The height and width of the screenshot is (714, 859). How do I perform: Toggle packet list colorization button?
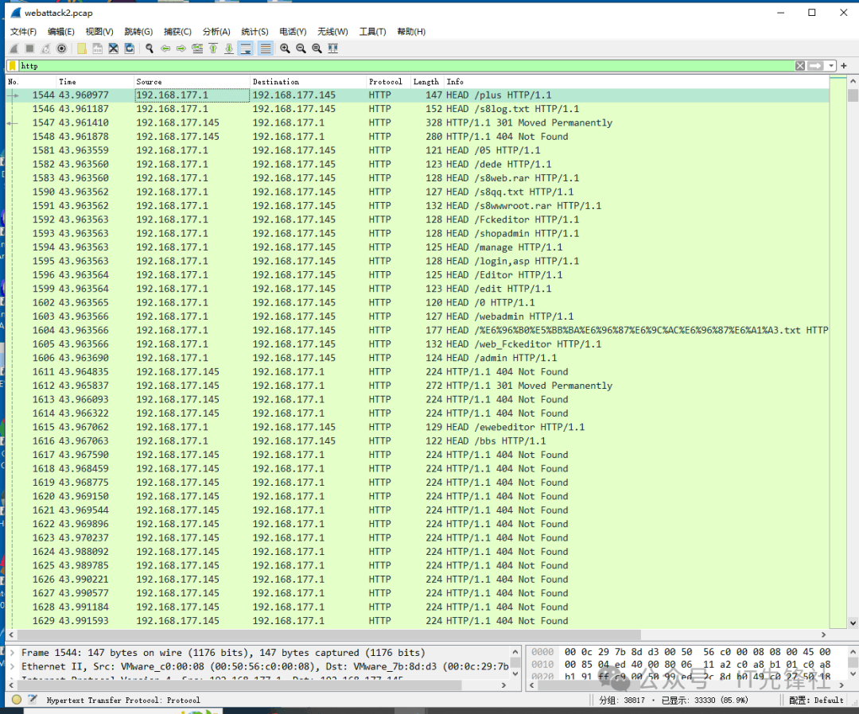[265, 49]
